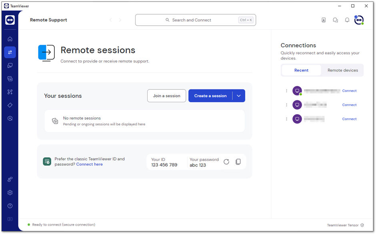
Task: Expand the Create a session dropdown arrow
Action: click(x=238, y=96)
